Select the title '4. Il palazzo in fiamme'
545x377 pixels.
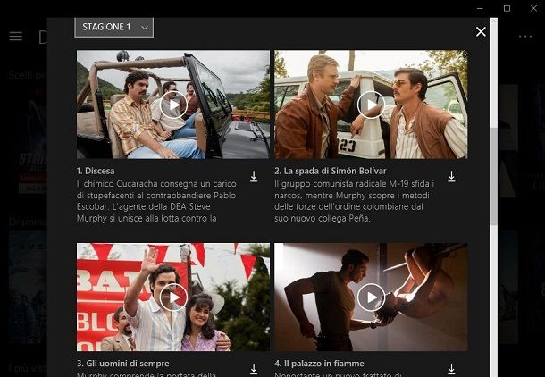(319, 364)
